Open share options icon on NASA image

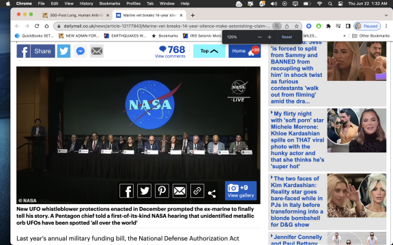click(212, 193)
